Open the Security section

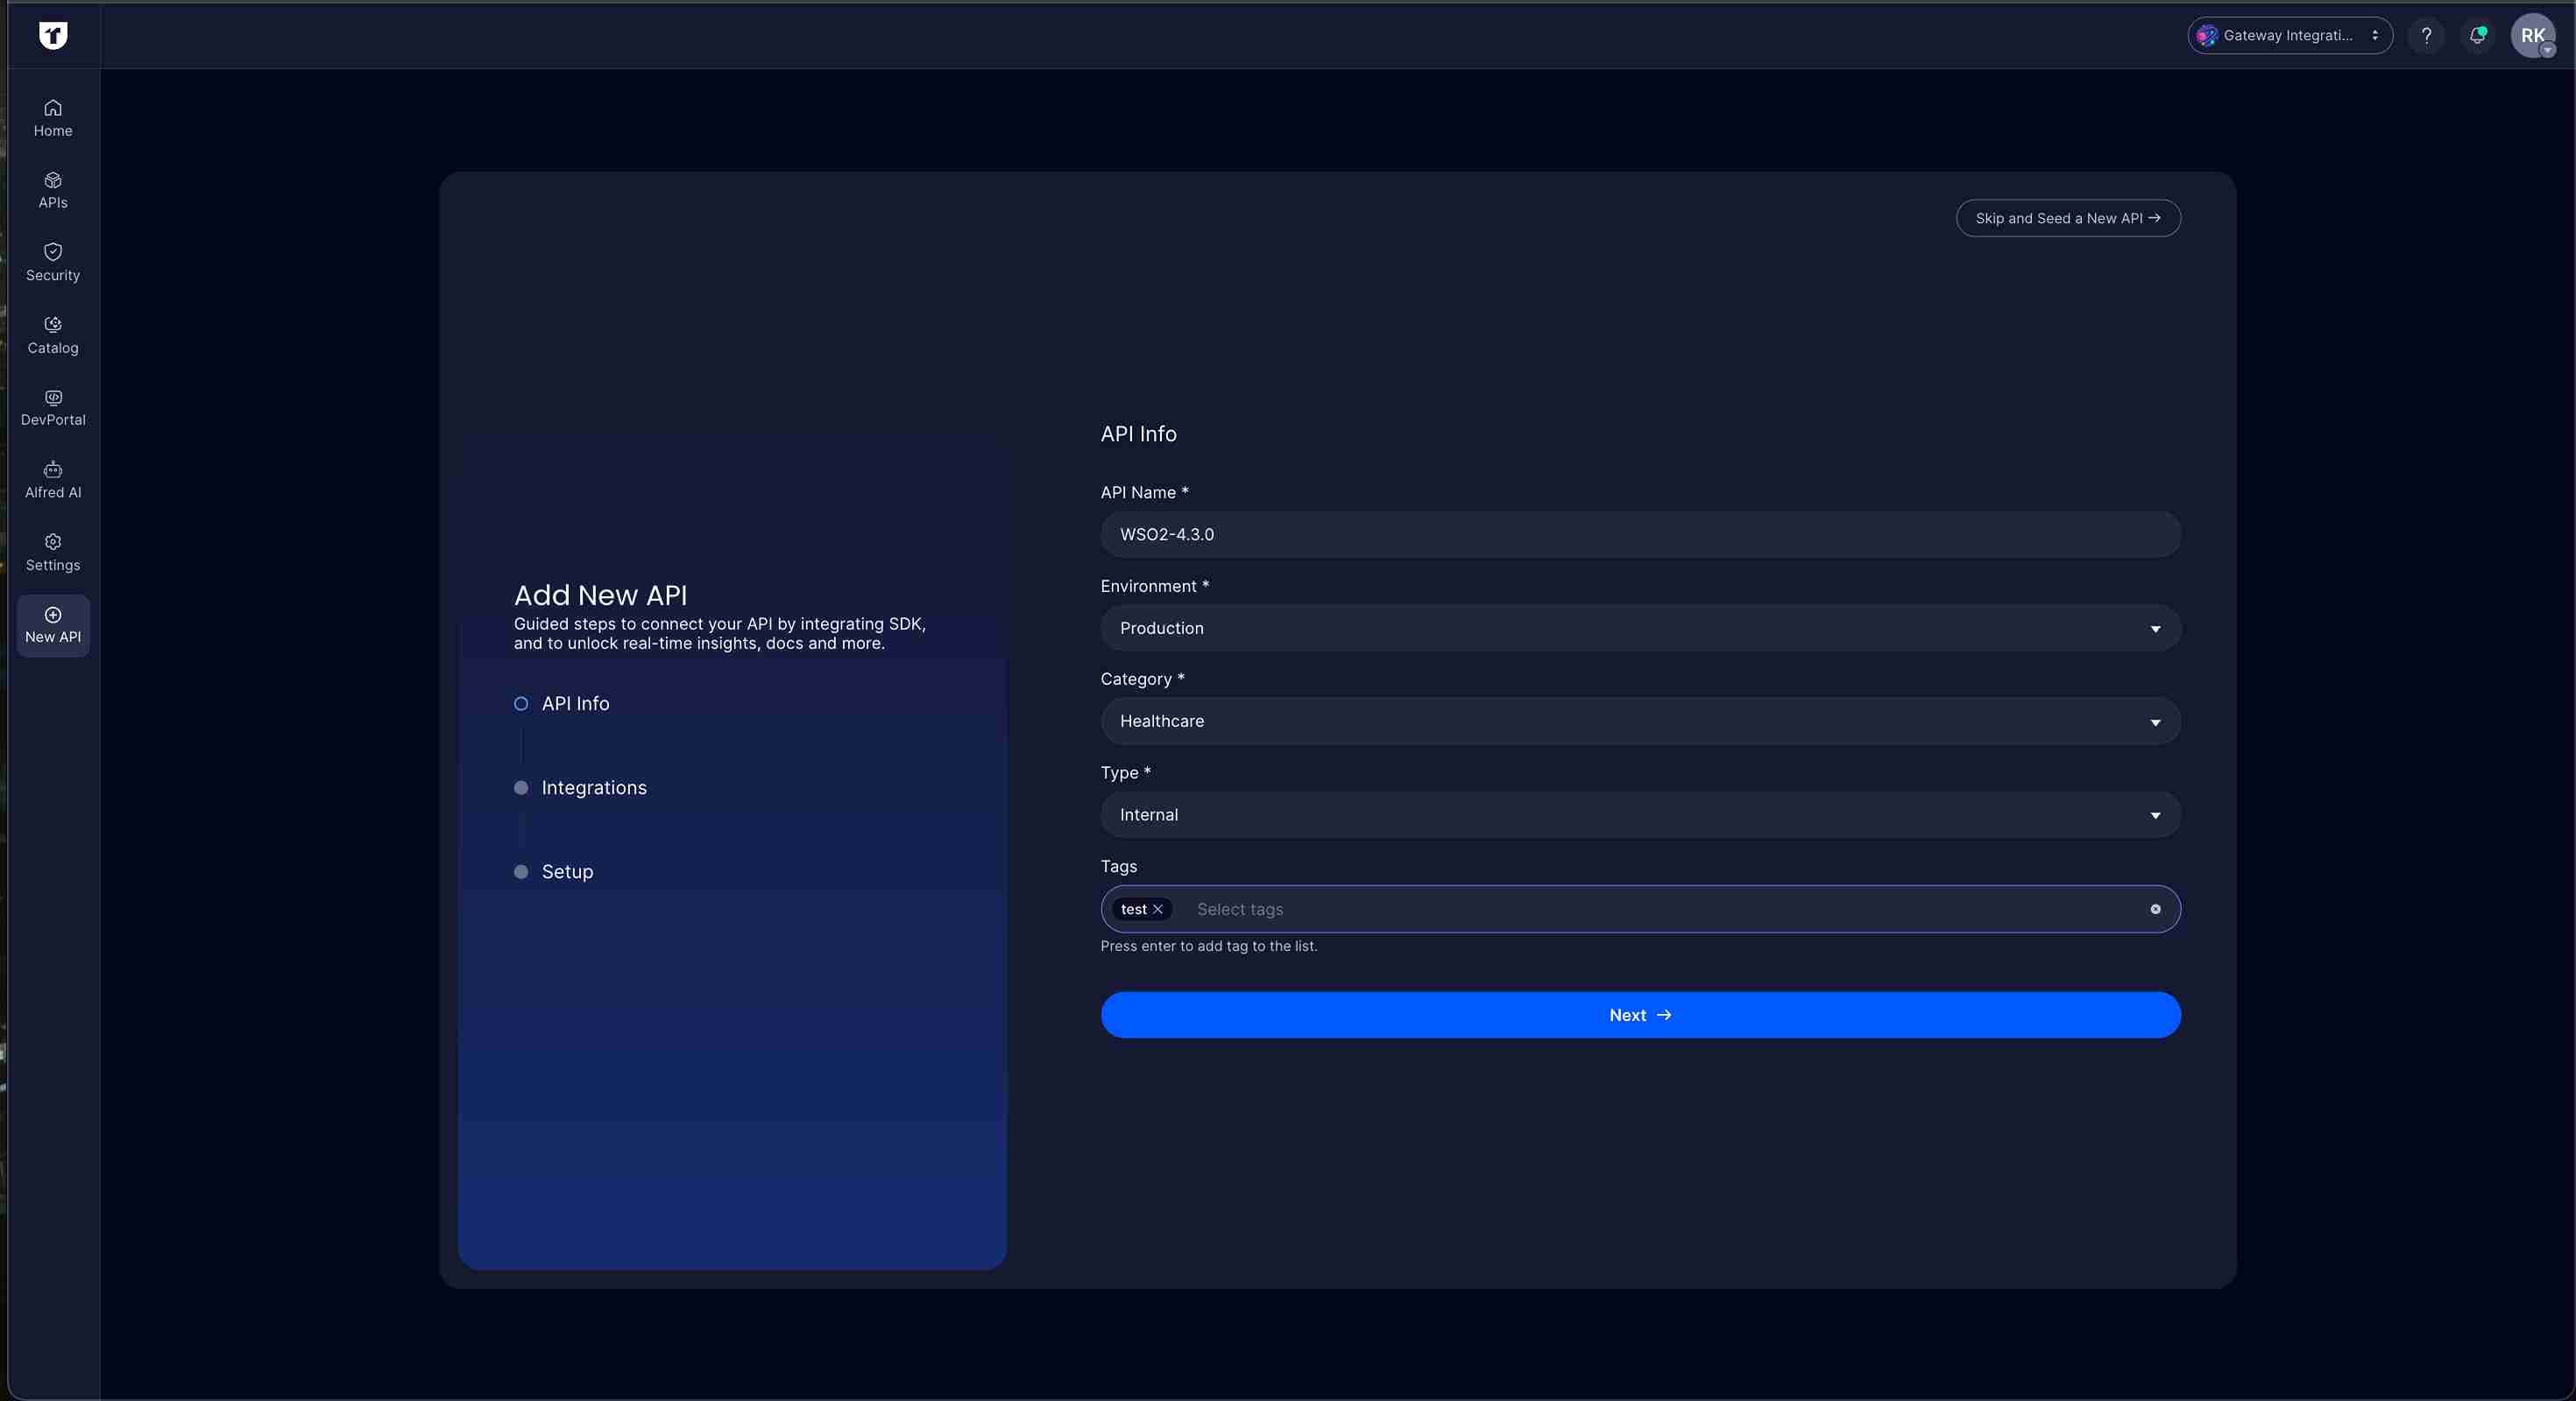[52, 262]
